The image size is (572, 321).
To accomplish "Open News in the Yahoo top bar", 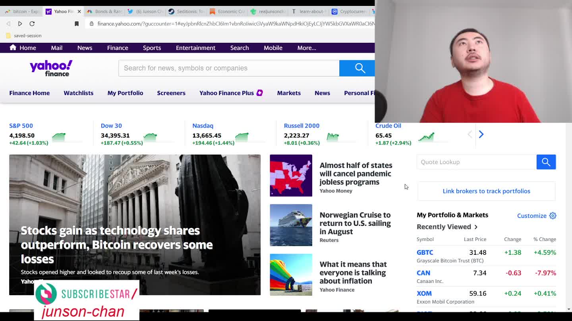I will (x=85, y=48).
